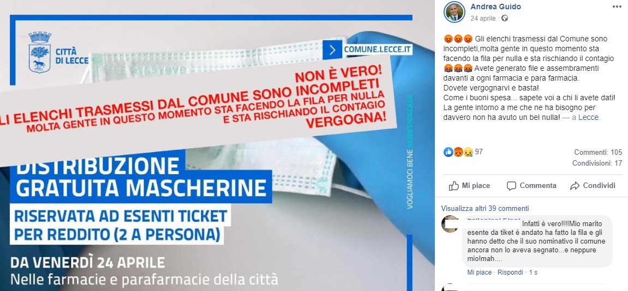
Task: View the 97 reactions count
Action: [x=479, y=152]
